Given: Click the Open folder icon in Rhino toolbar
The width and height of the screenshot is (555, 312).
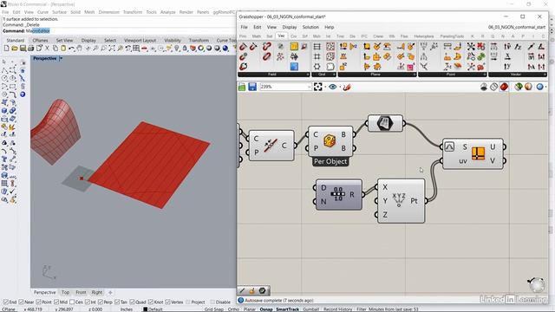Looking at the screenshot, I should 15,49.
